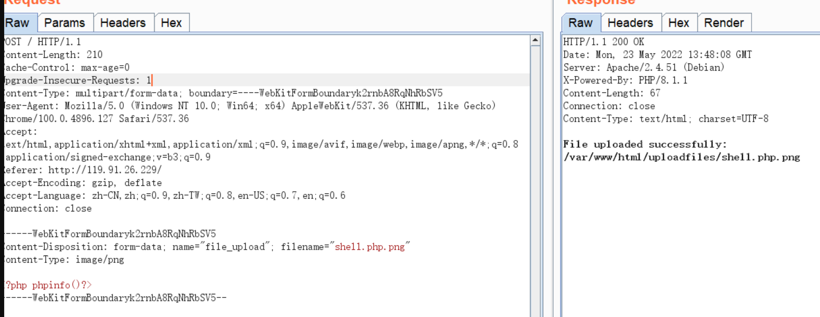Click the 'Server: Apache/2.4.51 (Debian)' line
This screenshot has width=820, height=317.
click(644, 67)
